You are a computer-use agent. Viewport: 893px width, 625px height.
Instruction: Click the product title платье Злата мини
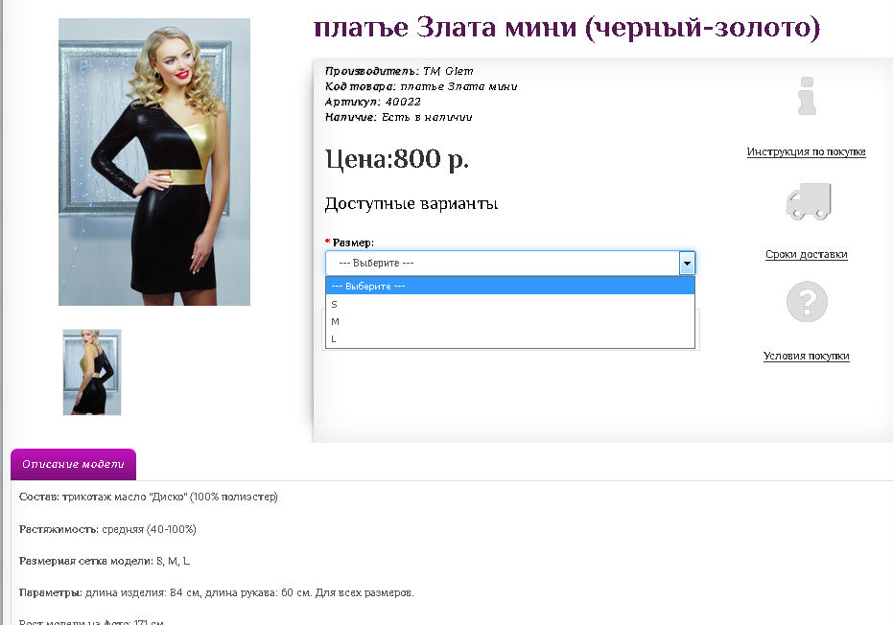(x=588, y=28)
